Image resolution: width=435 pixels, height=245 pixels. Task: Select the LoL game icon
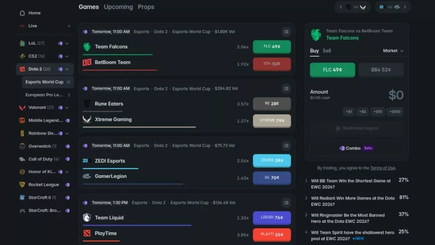pos(22,43)
